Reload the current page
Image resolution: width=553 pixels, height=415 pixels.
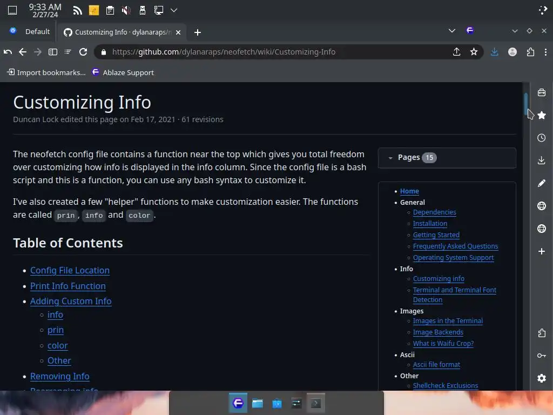[x=83, y=52]
